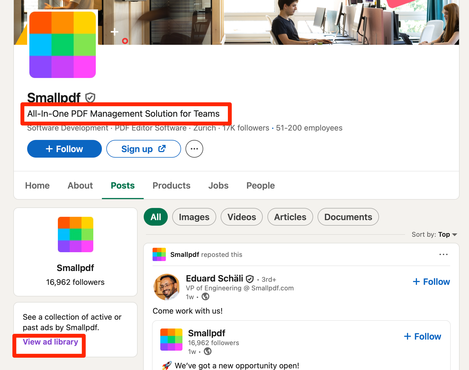
Task: Click the '17K followers' text
Action: [x=246, y=128]
